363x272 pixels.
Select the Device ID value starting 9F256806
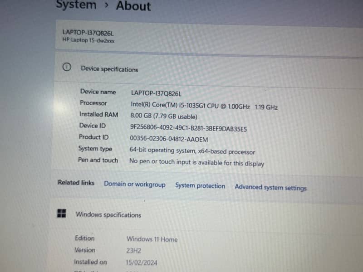point(188,128)
